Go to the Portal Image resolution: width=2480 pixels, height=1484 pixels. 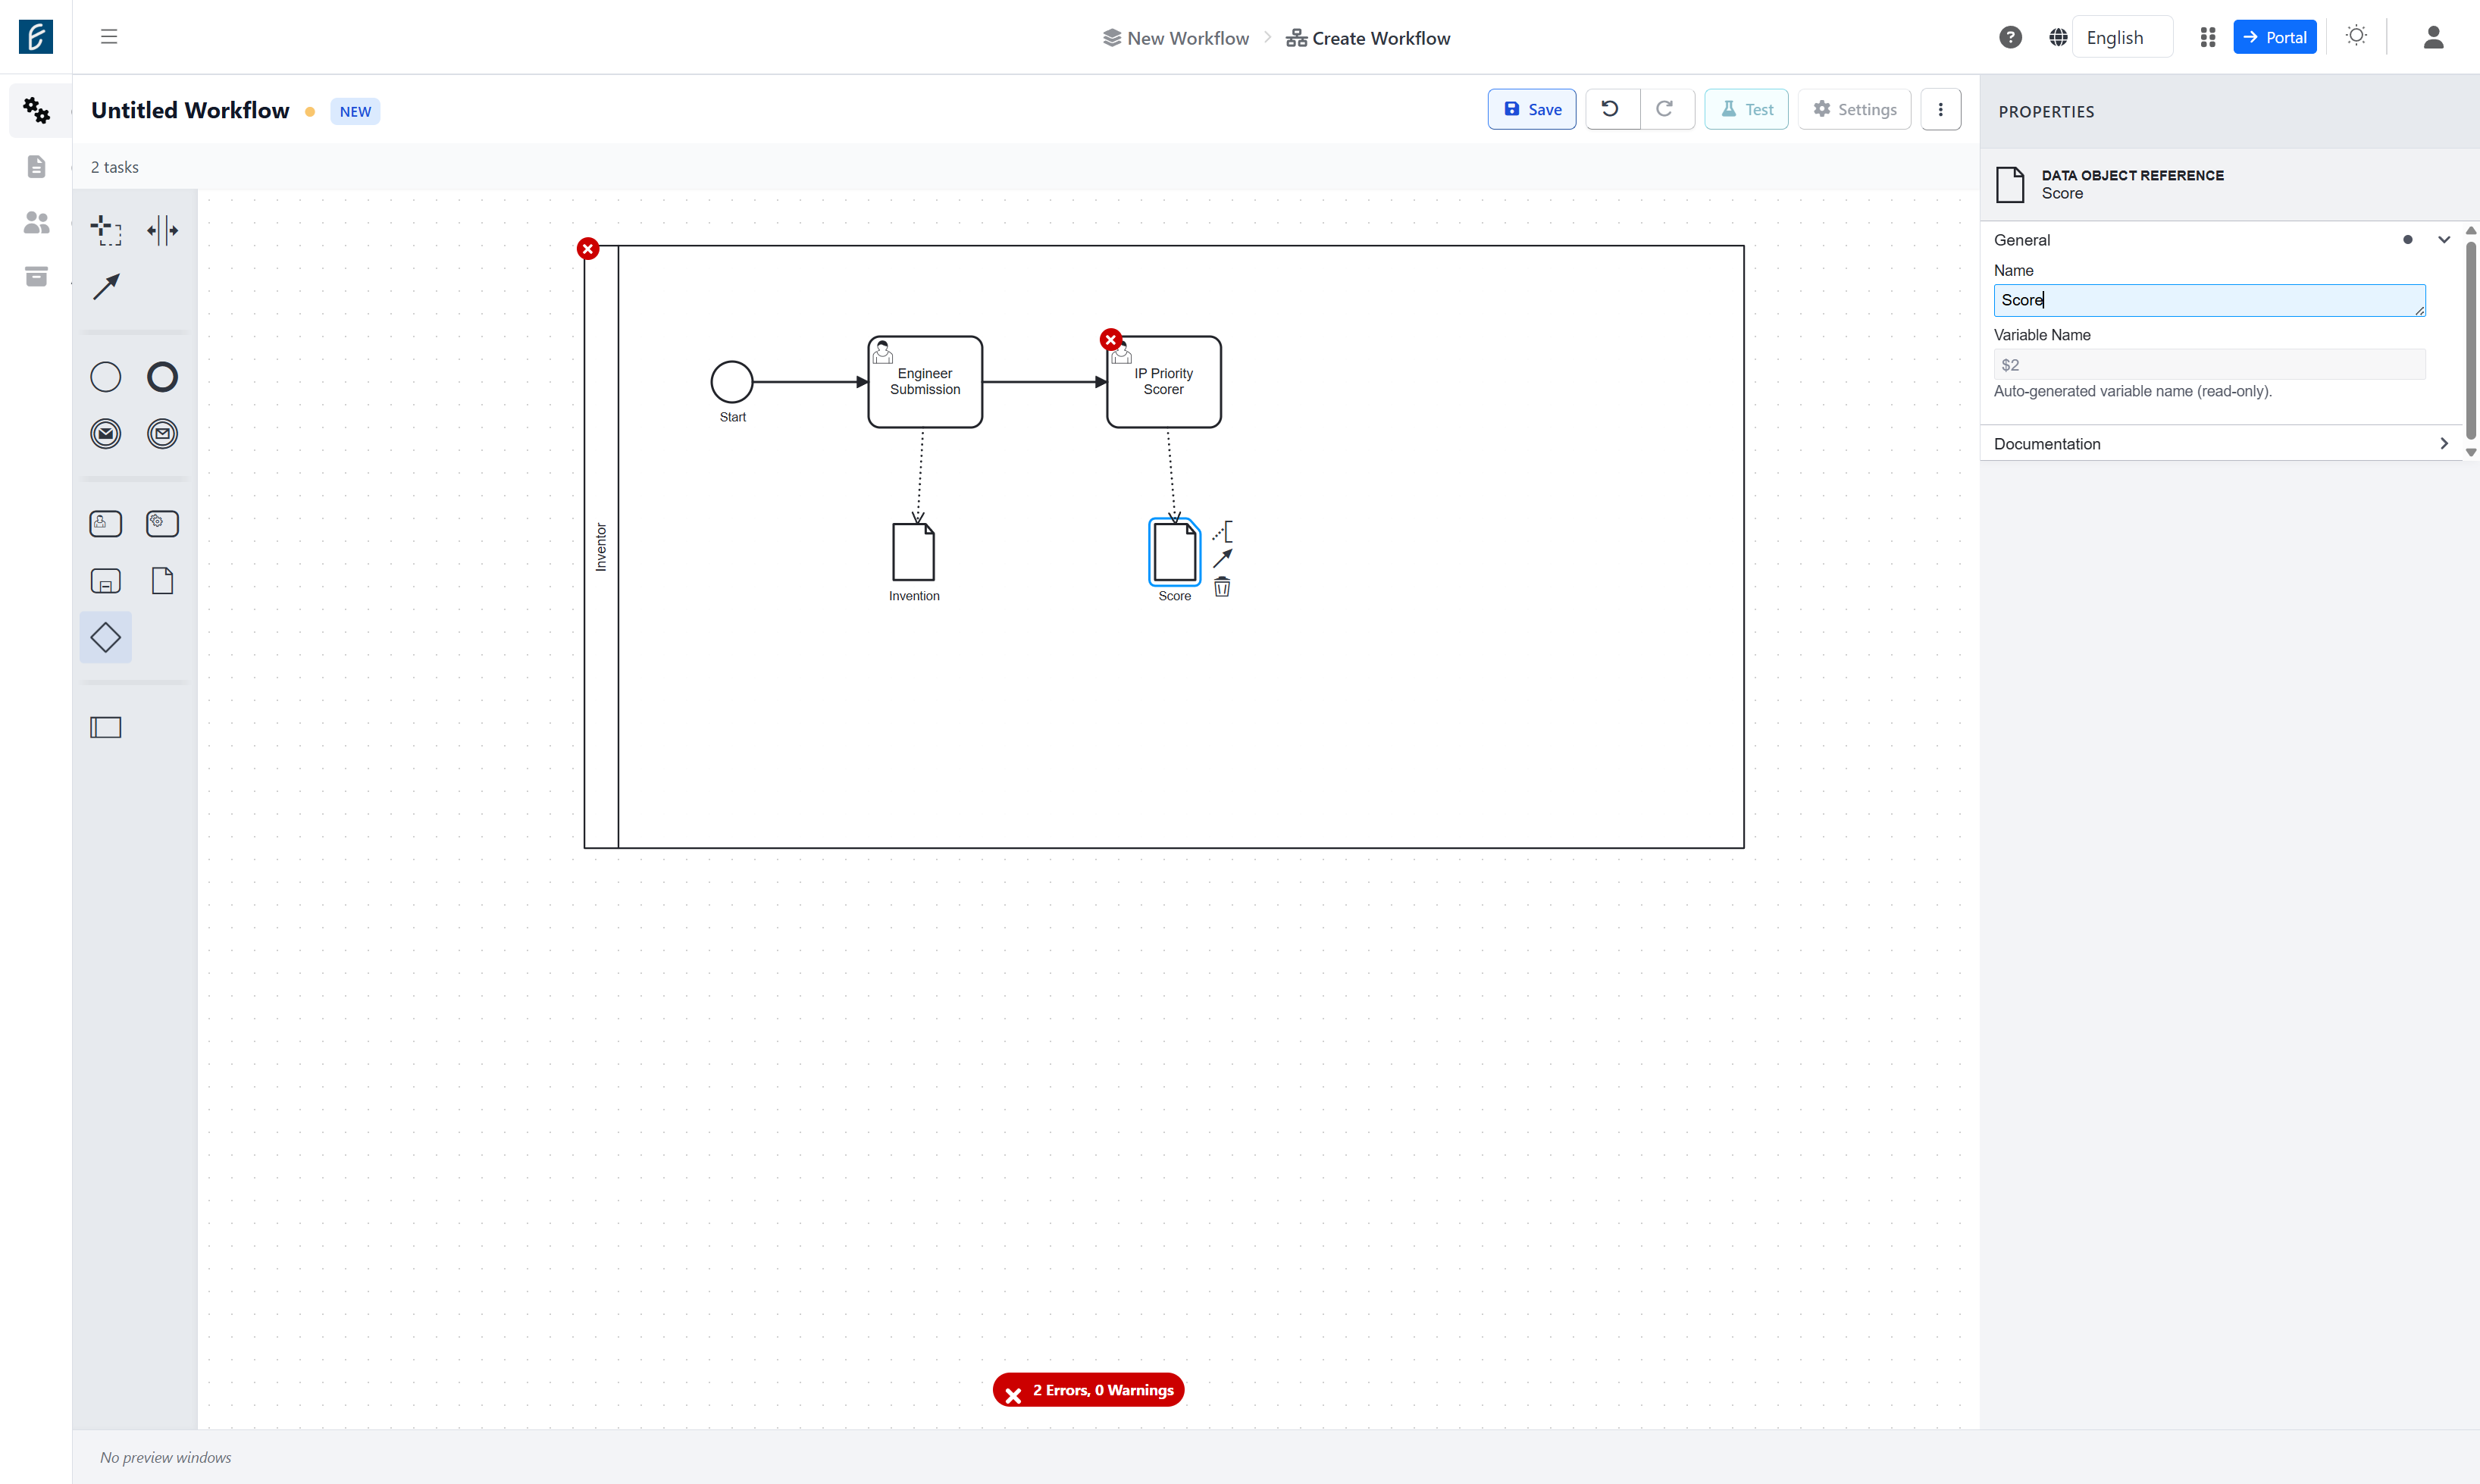(x=2274, y=37)
